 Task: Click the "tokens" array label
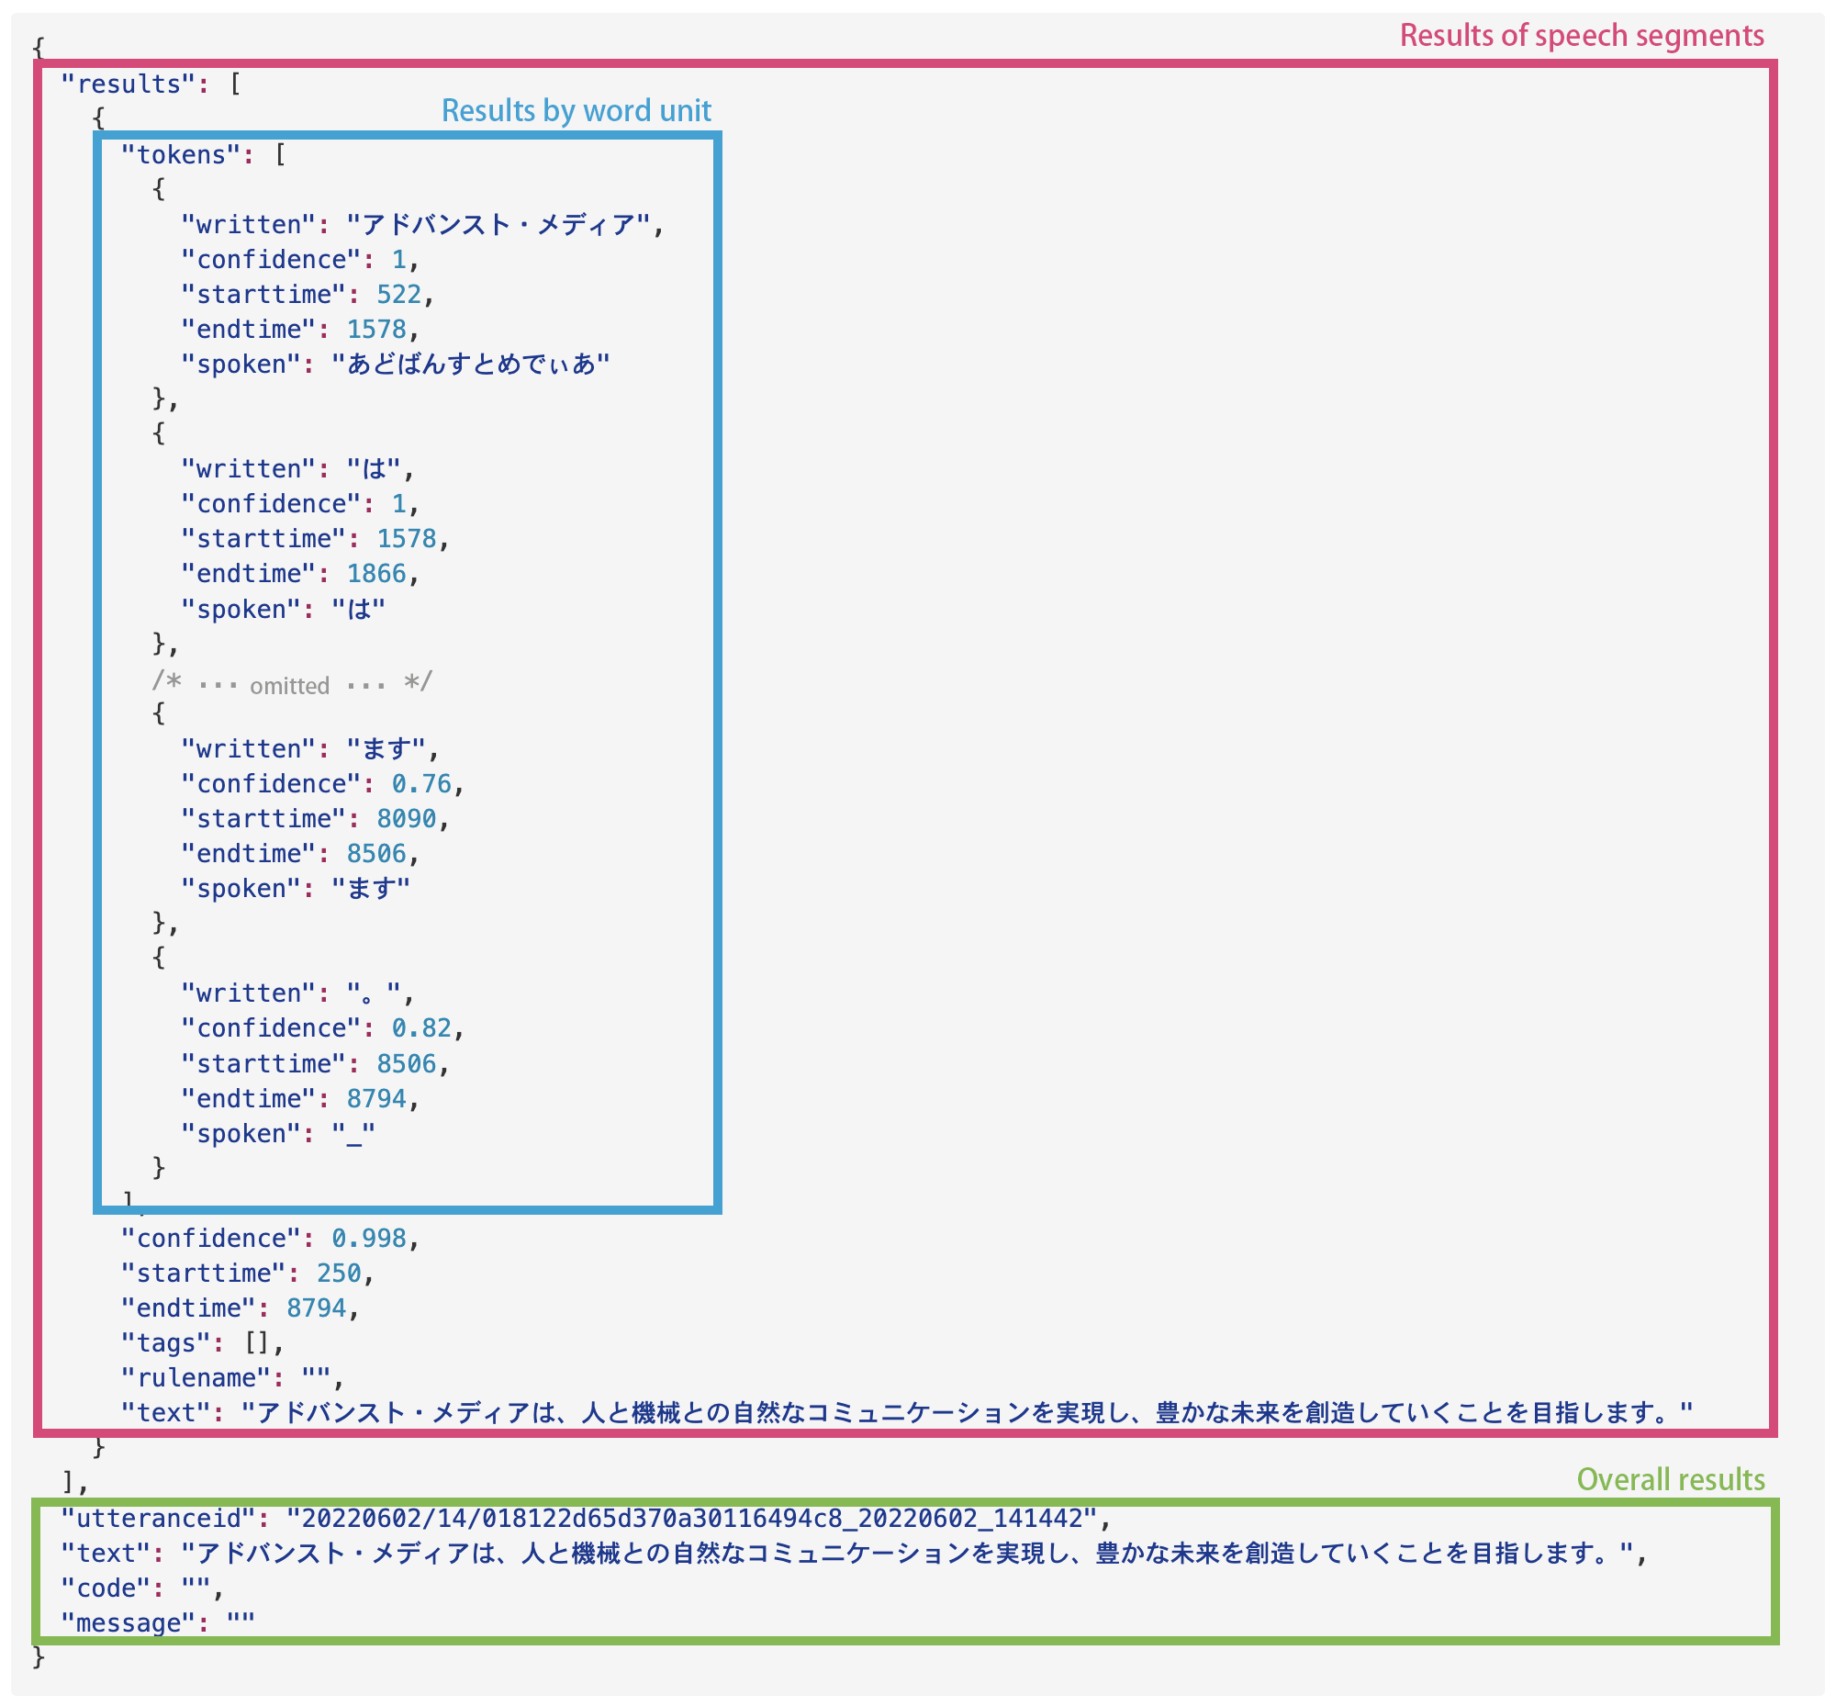point(182,153)
